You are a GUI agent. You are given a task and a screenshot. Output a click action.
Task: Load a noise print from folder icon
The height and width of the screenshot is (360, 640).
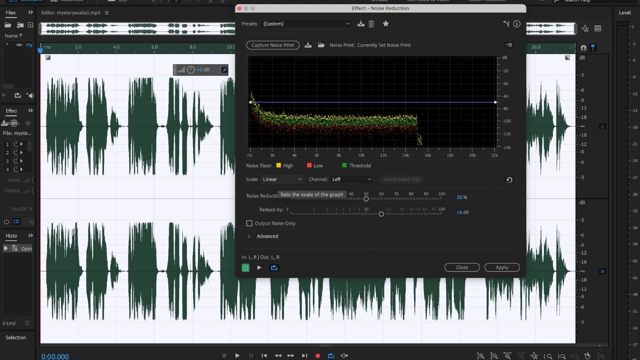pyautogui.click(x=321, y=45)
